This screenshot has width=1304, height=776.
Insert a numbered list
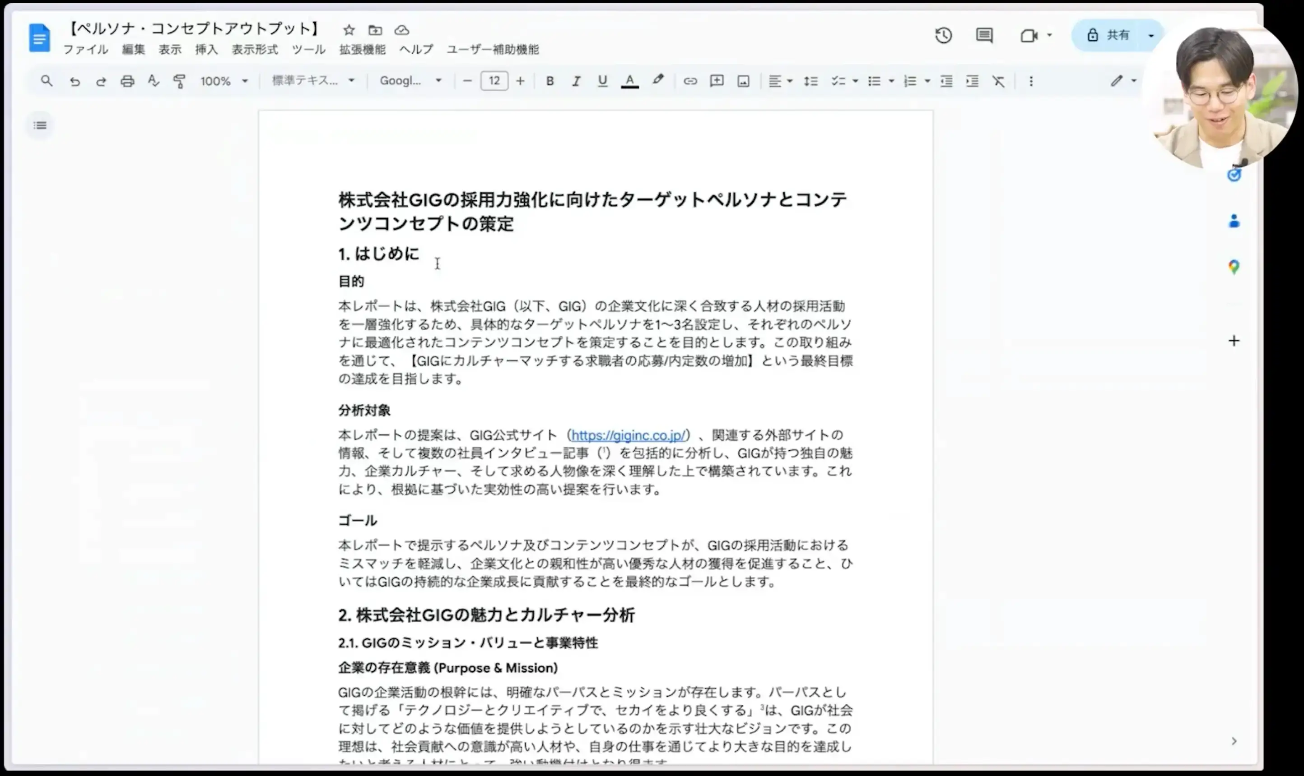pyautogui.click(x=910, y=81)
